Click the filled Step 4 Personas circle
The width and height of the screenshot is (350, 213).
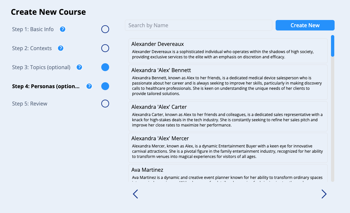click(x=105, y=86)
